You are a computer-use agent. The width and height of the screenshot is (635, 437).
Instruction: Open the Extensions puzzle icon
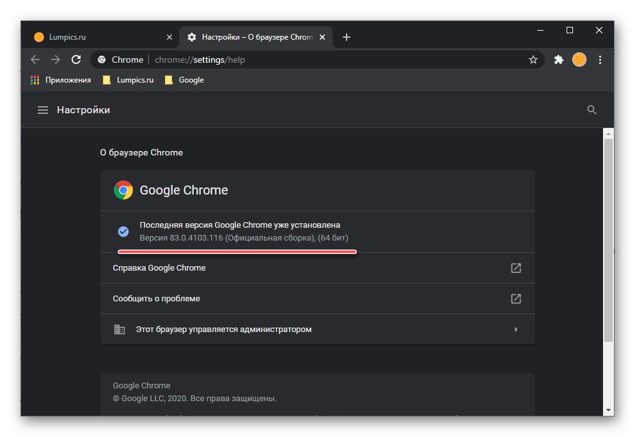click(x=558, y=60)
